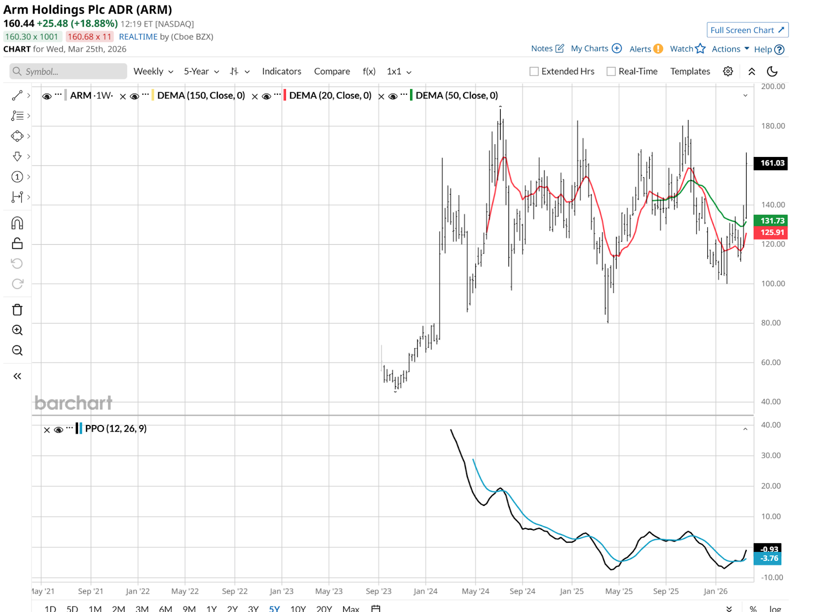Viewport: 816px width, 612px height.
Task: Open the Indicators menu
Action: click(282, 71)
